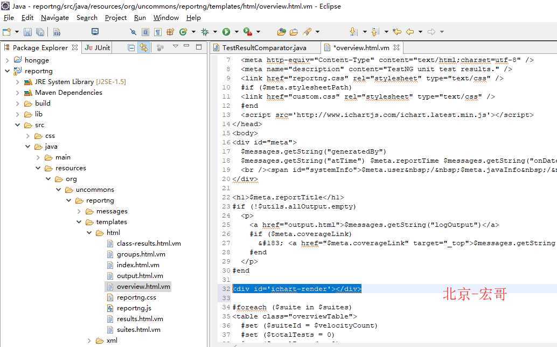Image resolution: width=557 pixels, height=347 pixels.
Task: Expand the messages folder
Action: (79, 211)
